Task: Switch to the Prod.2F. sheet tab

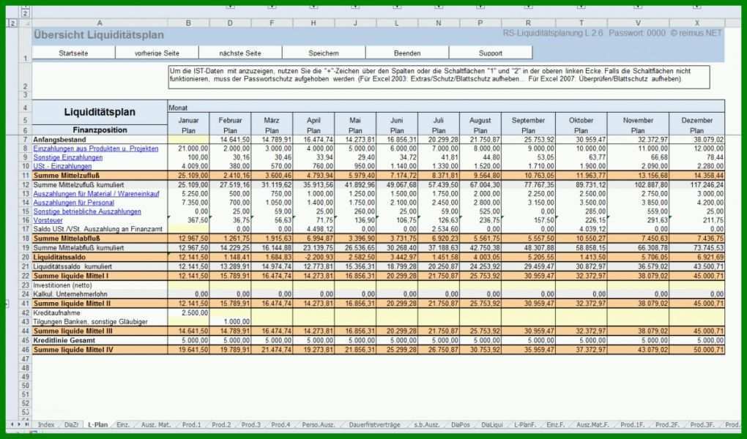Action: coord(667,424)
